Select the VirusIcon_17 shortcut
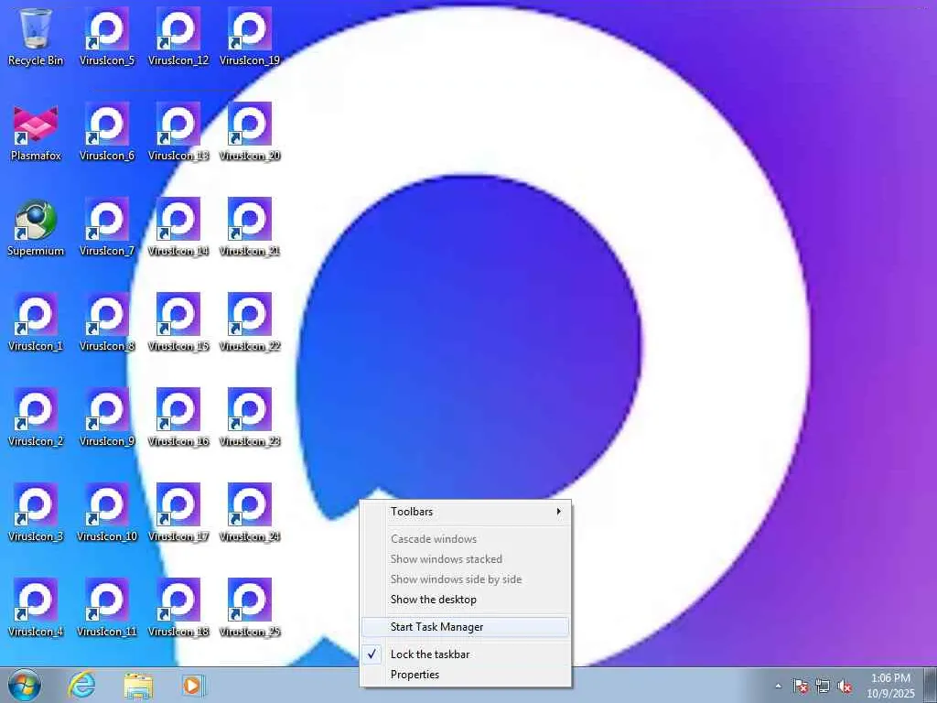The image size is (937, 703). click(178, 513)
